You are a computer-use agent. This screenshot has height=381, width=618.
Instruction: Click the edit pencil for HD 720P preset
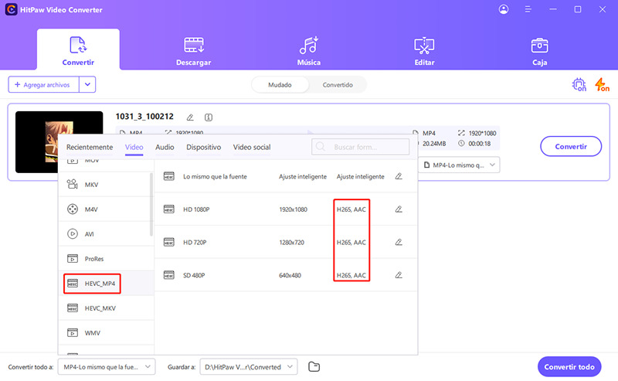[399, 242]
